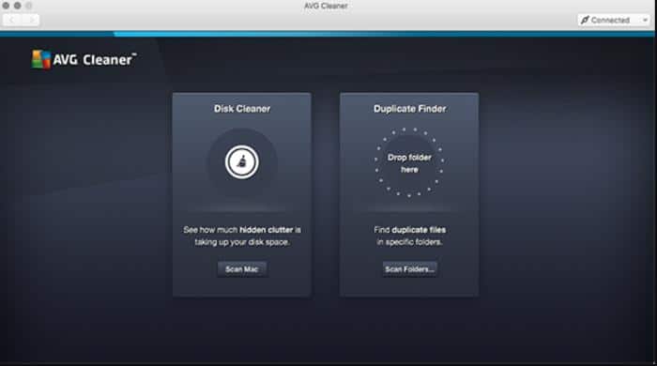
Task: Open the Connected dropdown menu
Action: [614, 20]
